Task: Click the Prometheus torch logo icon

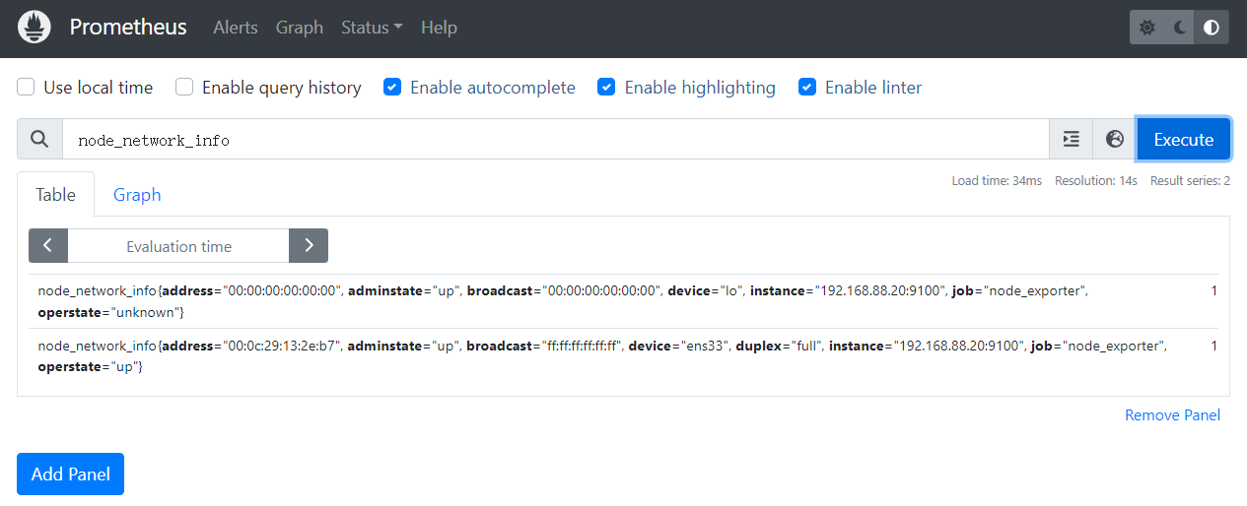Action: pyautogui.click(x=35, y=28)
